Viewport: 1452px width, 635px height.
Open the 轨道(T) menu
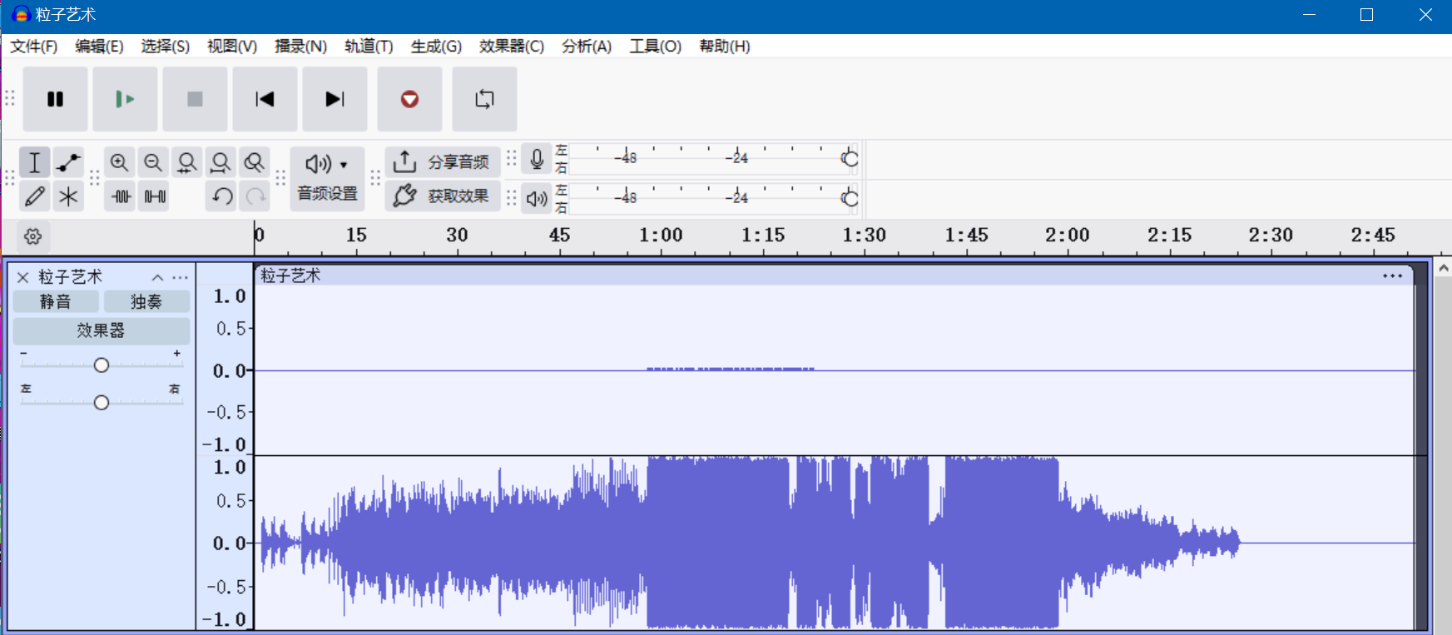[x=369, y=47]
